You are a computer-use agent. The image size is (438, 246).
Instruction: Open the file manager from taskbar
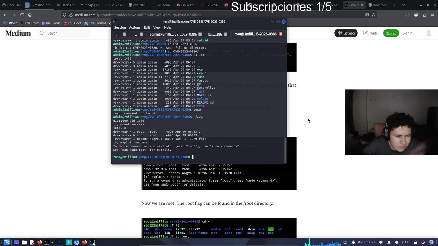coord(24,242)
